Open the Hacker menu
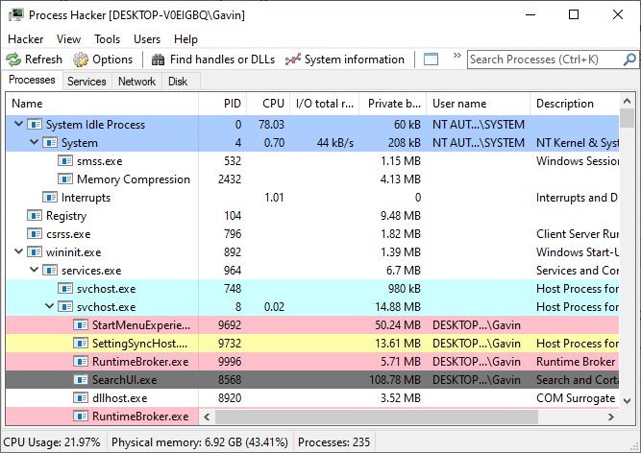 coord(25,39)
